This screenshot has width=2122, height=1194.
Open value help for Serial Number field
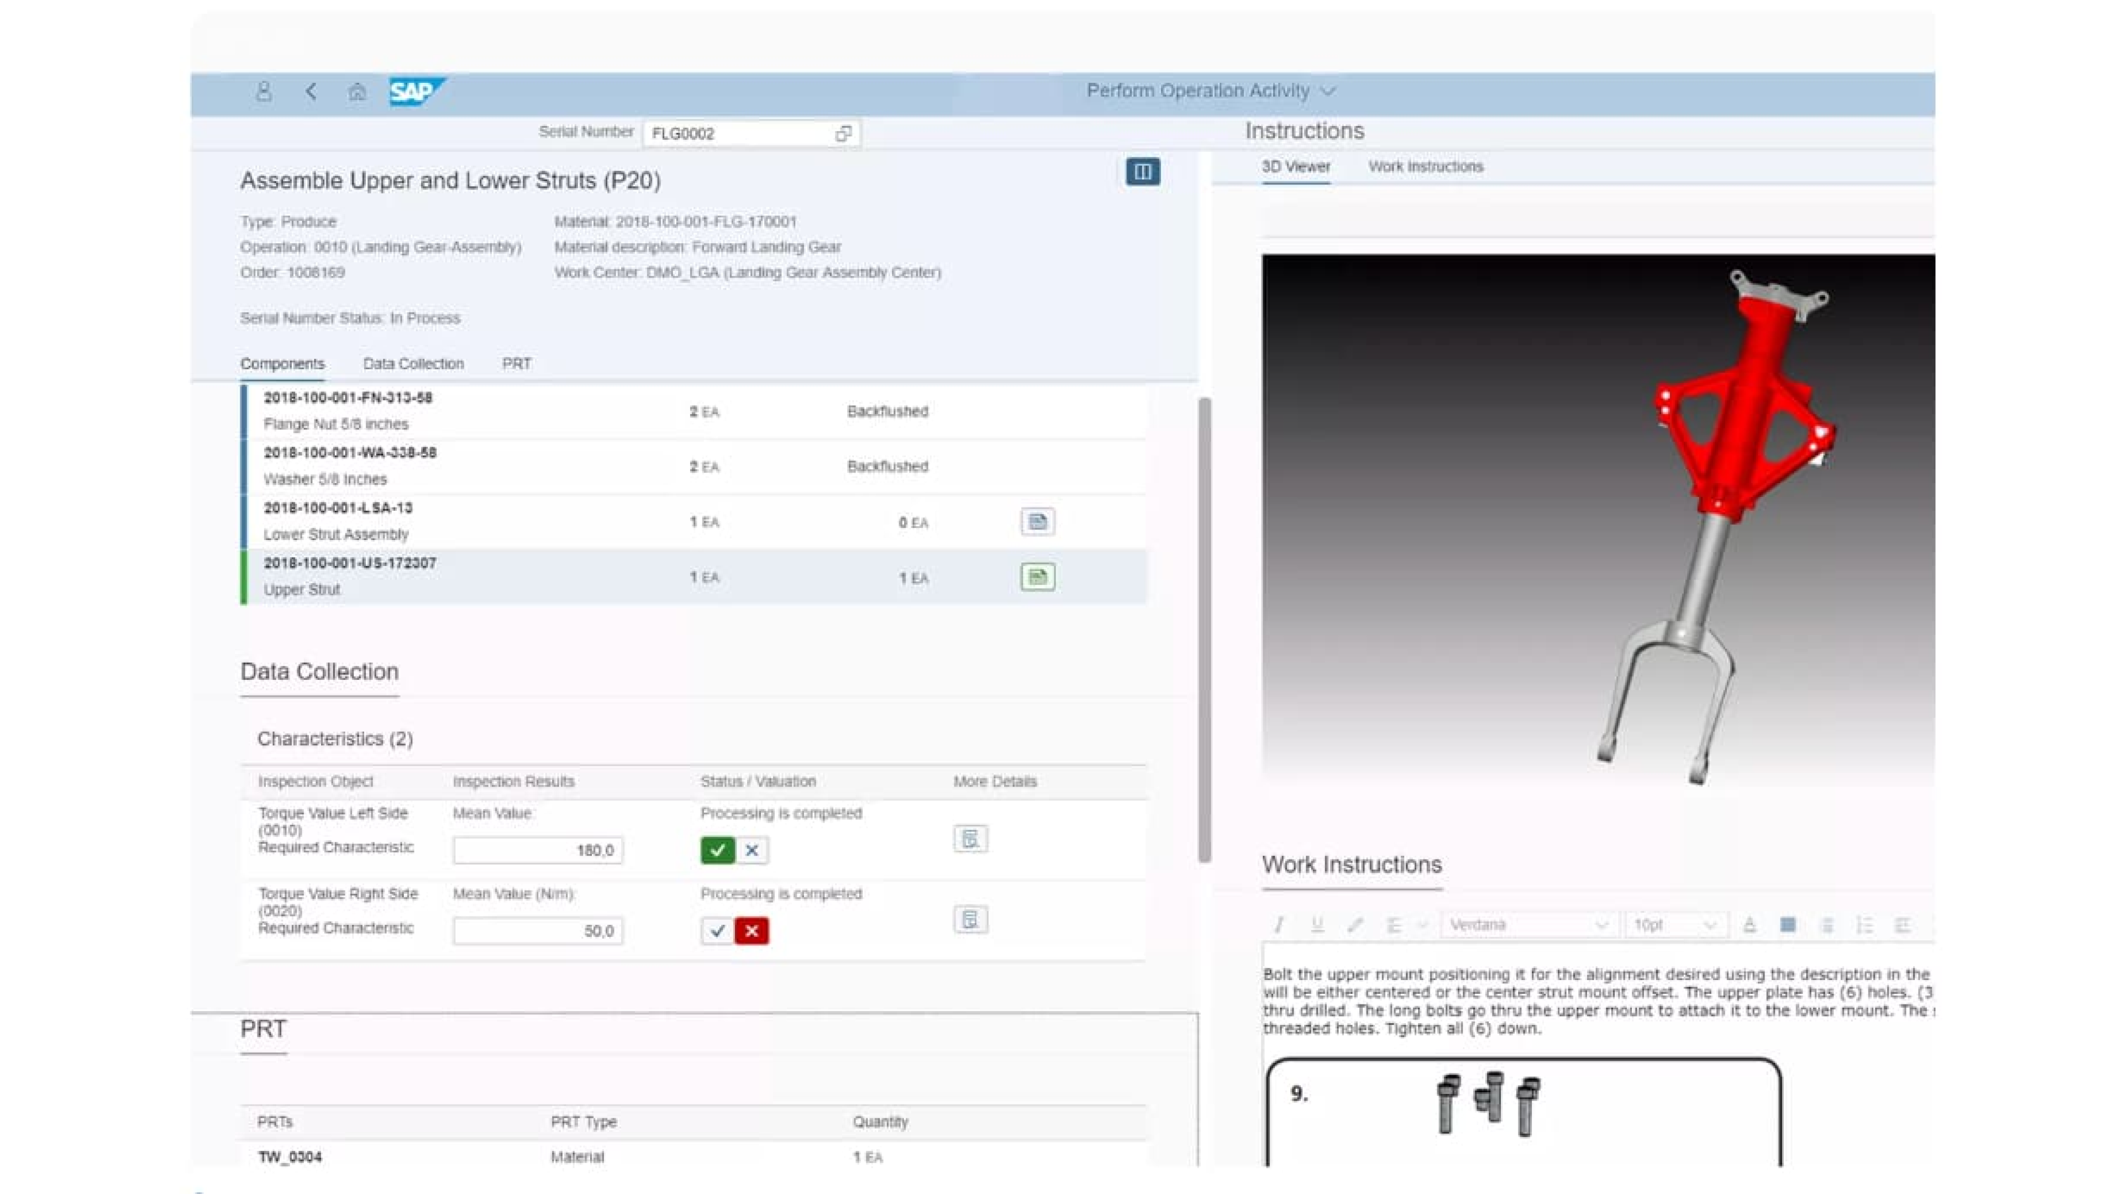pyautogui.click(x=843, y=133)
